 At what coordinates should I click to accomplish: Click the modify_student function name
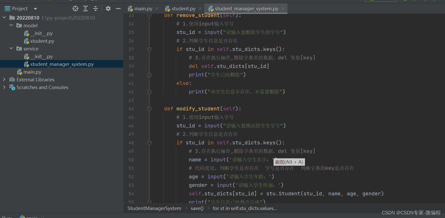pos(198,109)
